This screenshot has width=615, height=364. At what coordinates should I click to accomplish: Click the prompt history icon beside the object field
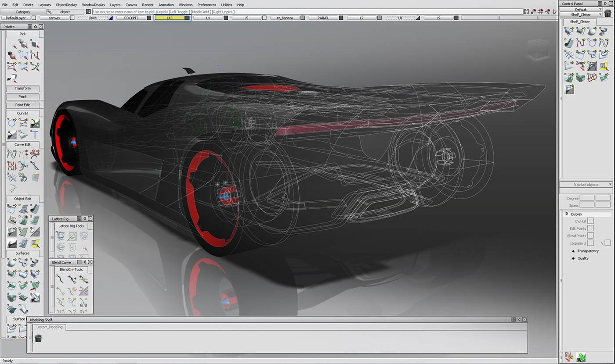point(88,12)
